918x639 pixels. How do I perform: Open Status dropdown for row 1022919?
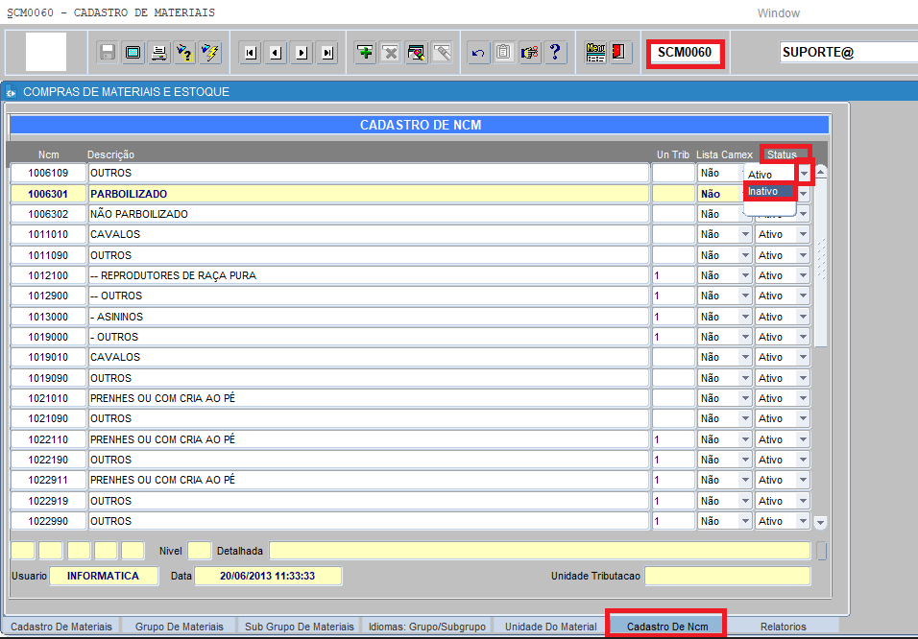click(x=803, y=501)
